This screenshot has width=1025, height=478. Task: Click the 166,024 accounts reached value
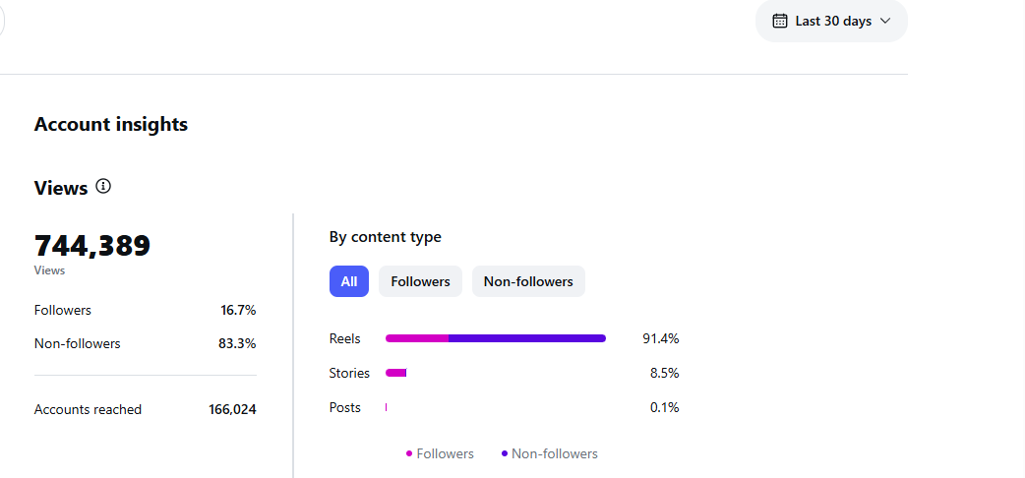(x=232, y=409)
